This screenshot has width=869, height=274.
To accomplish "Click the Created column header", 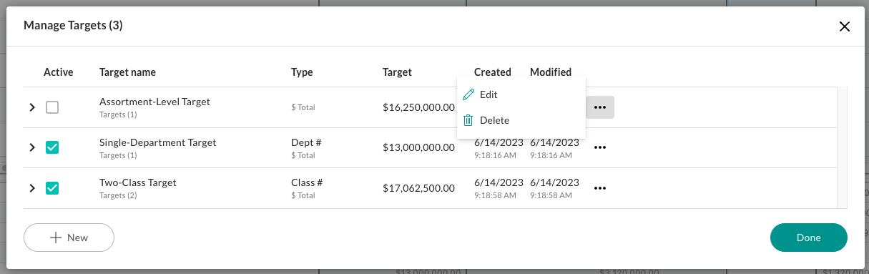I will pyautogui.click(x=493, y=72).
